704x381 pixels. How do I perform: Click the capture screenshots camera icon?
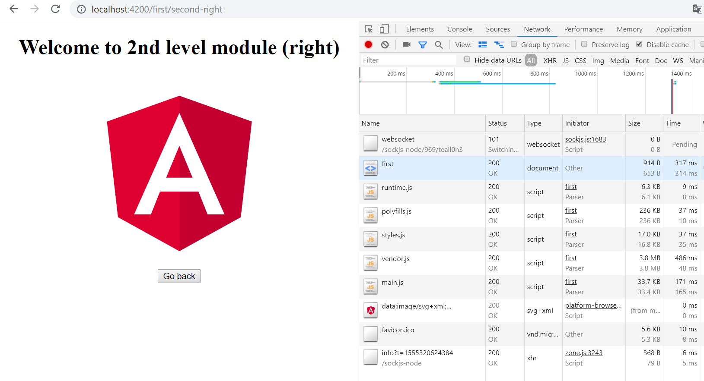[x=406, y=44]
